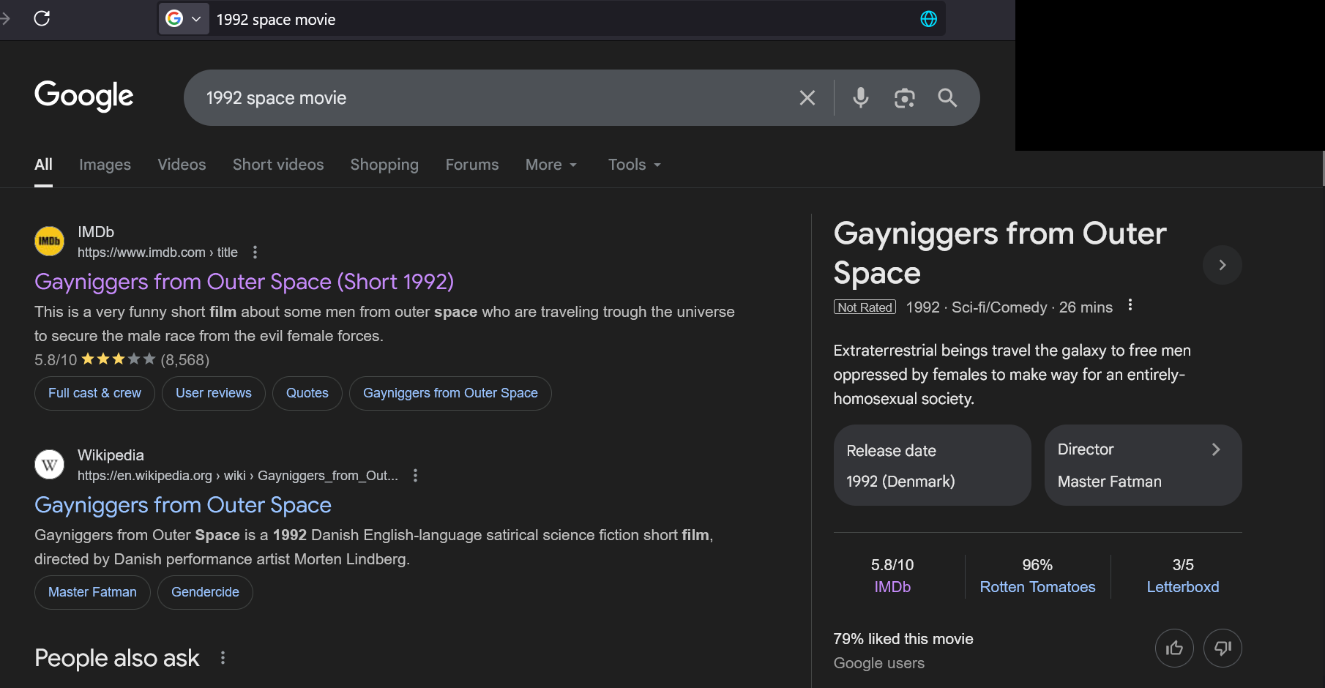Expand the Director card chevron
1325x688 pixels.
point(1216,449)
